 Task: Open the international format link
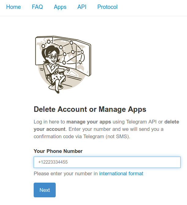(121, 173)
